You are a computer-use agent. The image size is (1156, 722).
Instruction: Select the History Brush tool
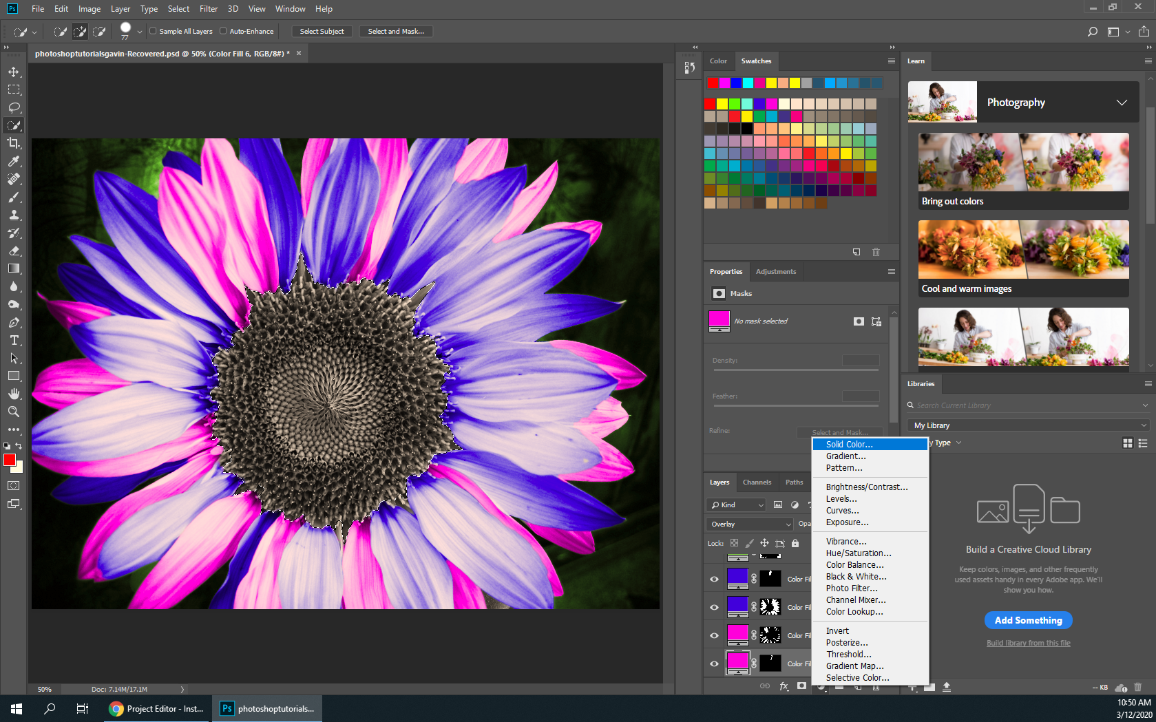[14, 233]
